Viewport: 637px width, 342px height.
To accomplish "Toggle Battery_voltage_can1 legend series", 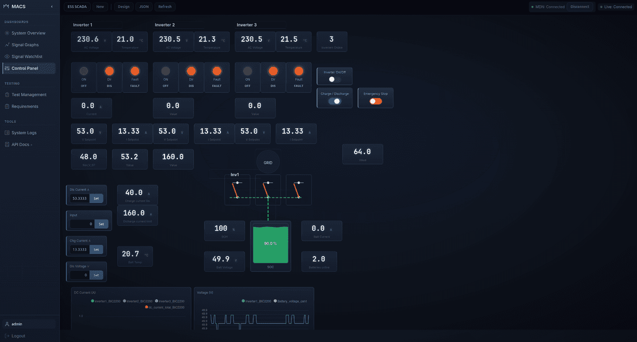I will tap(290, 301).
